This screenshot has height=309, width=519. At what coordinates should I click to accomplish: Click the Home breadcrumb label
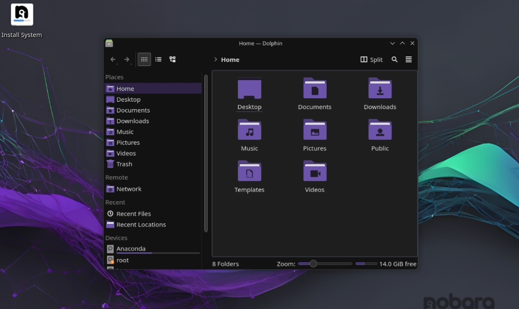[x=230, y=60]
